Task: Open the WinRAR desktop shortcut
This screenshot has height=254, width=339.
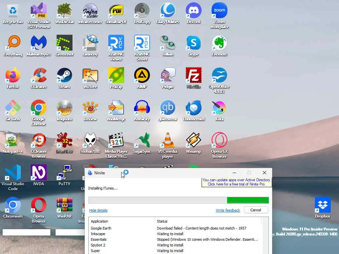Action: point(65,208)
